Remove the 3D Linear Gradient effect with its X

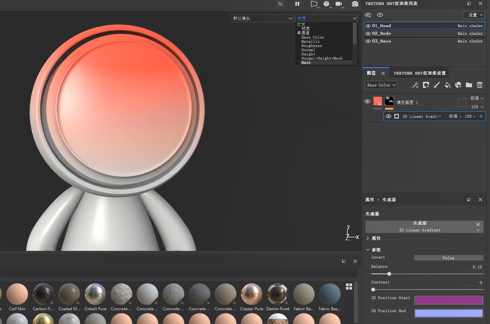click(x=481, y=116)
